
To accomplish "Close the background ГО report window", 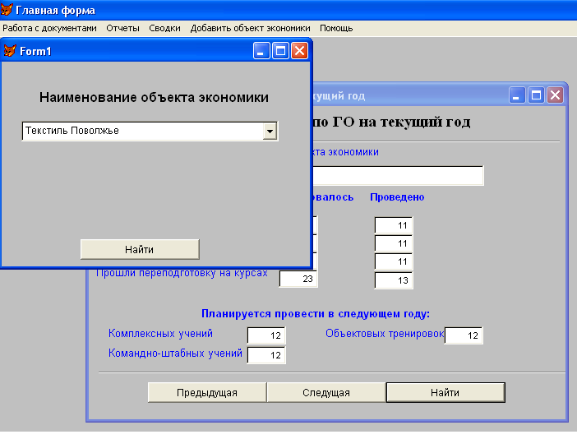I will click(x=555, y=95).
